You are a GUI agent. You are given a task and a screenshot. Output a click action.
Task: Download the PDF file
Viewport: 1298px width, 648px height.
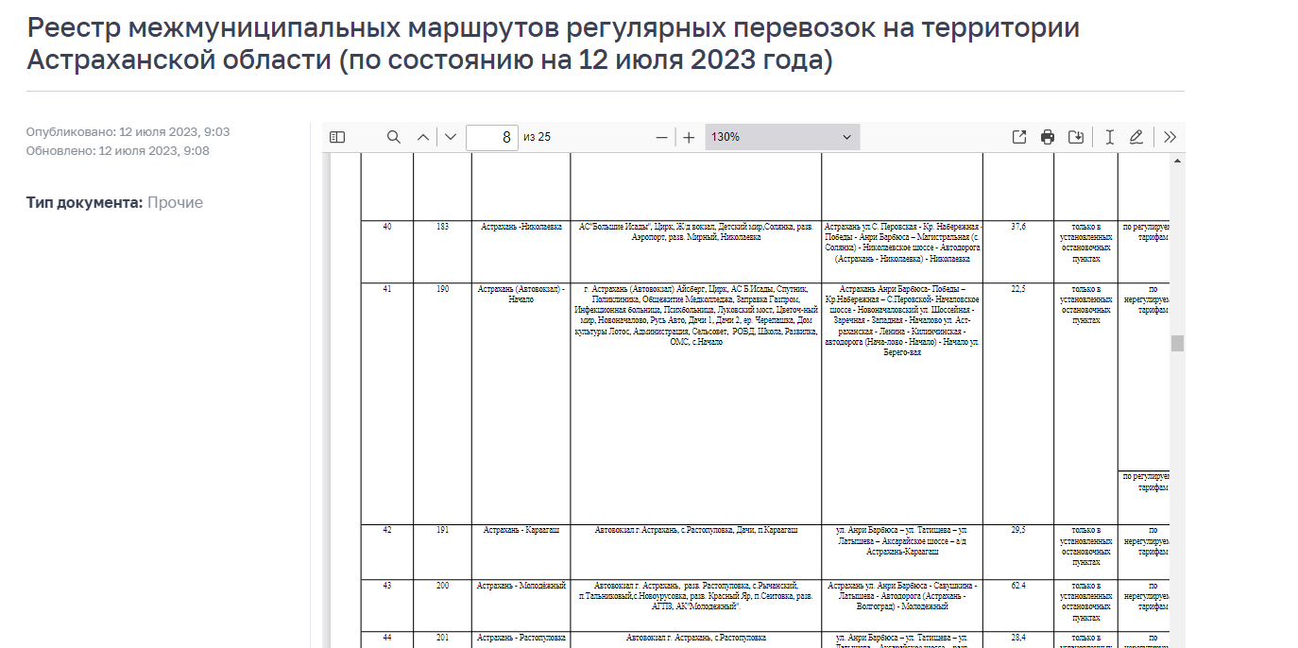[1076, 137]
